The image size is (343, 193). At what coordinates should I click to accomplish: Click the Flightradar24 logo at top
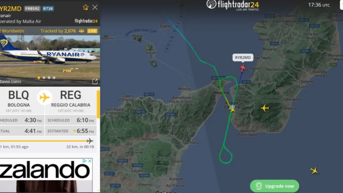[x=233, y=5]
